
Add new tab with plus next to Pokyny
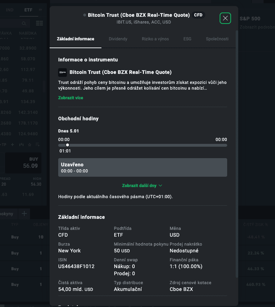[24, 213]
